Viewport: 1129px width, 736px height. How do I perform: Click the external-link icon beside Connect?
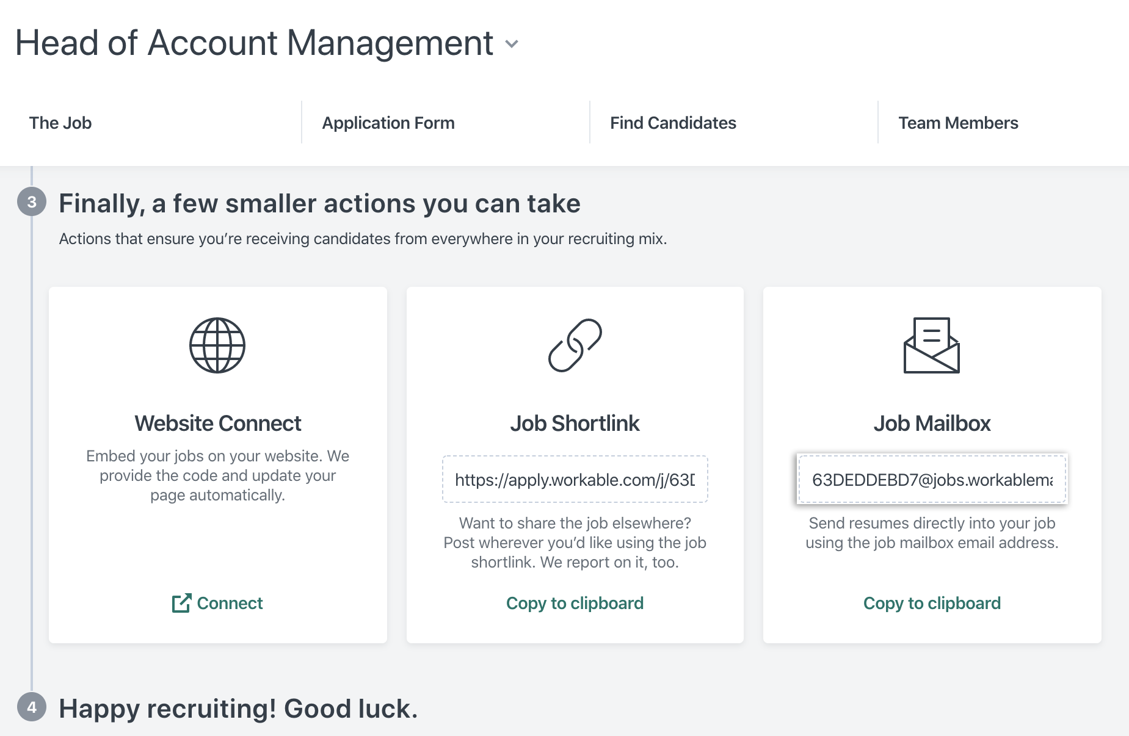point(181,603)
